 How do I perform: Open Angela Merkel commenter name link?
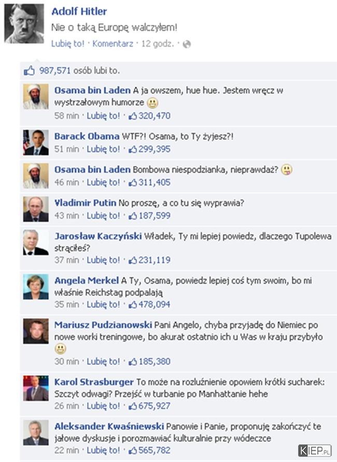point(87,281)
